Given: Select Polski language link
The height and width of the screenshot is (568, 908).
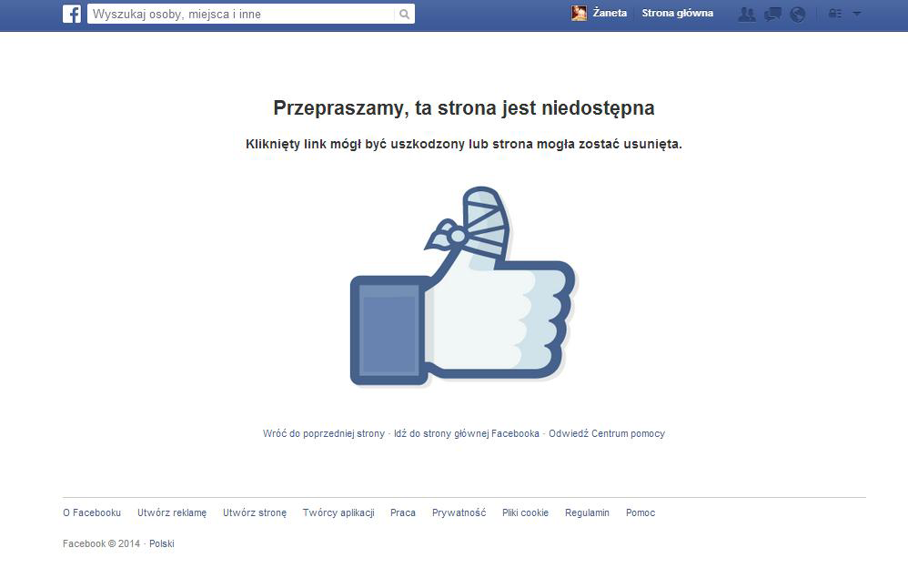Looking at the screenshot, I should (162, 543).
